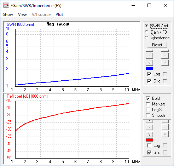Click left v button above the blue swatch
The height and width of the screenshot is (166, 174).
(149, 63)
